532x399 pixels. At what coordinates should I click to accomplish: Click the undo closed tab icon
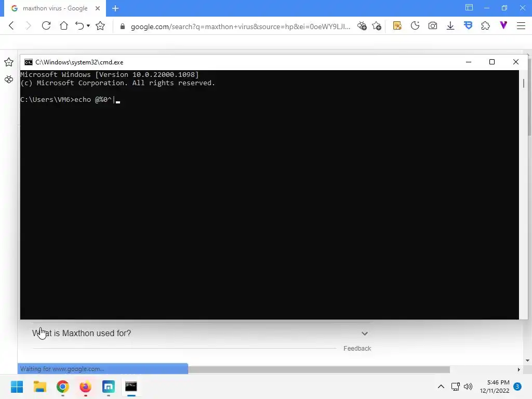(x=79, y=26)
